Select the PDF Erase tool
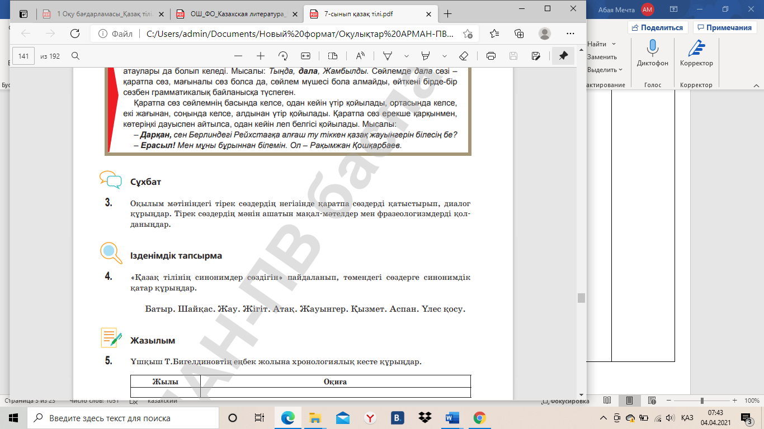 463,56
